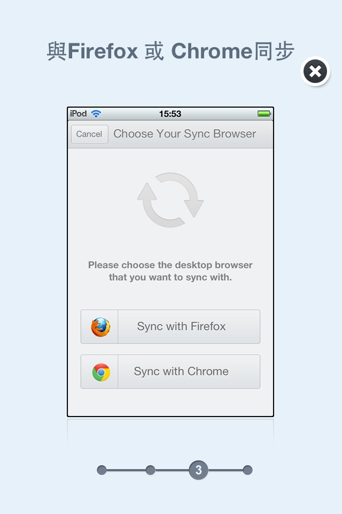342x514 pixels.
Task: Click the green battery icon
Action: click(x=264, y=114)
